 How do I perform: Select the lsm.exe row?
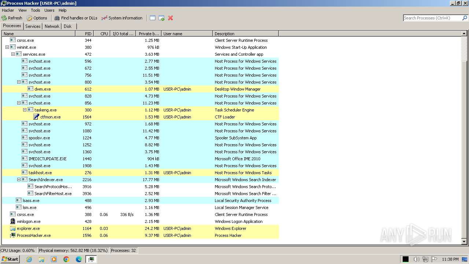click(140, 208)
